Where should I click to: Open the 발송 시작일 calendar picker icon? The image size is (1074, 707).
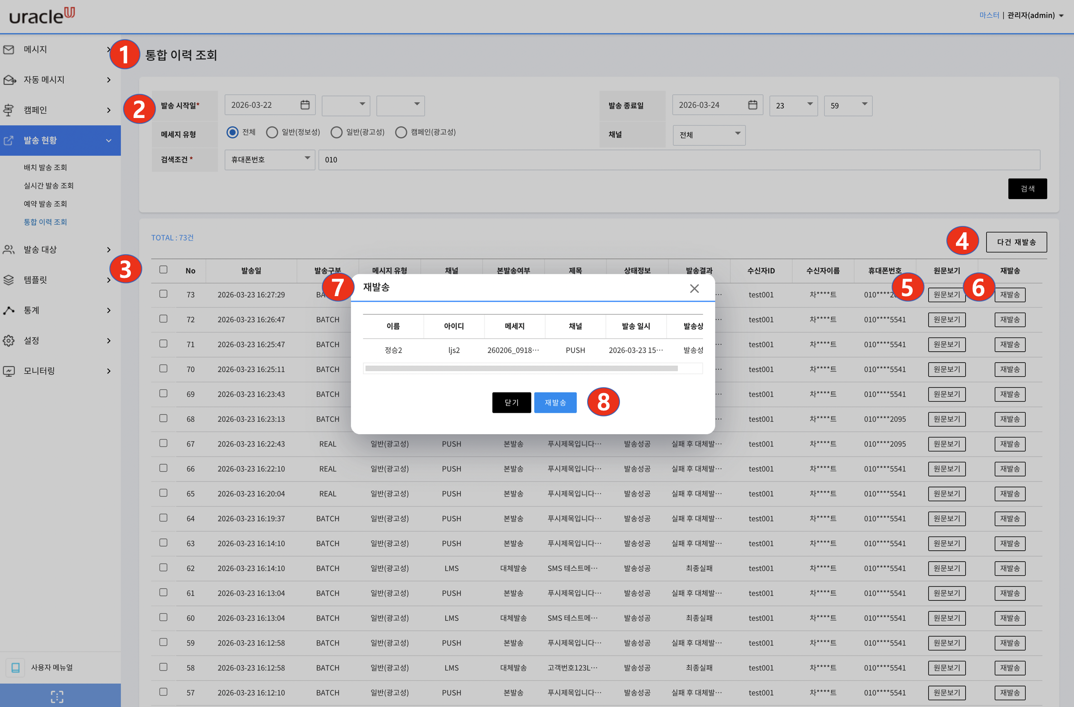coord(305,105)
